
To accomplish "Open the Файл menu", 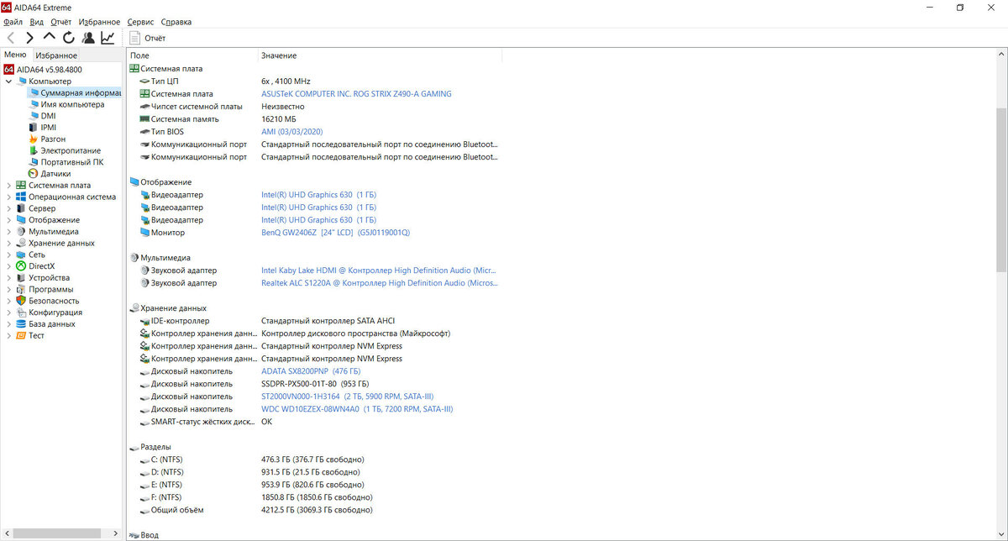I will tap(13, 22).
